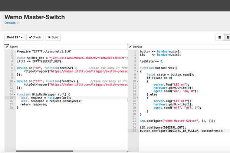The height and width of the screenshot is (153, 230).
Task: Open the Build 29 version dropdown
Action: point(15,37)
